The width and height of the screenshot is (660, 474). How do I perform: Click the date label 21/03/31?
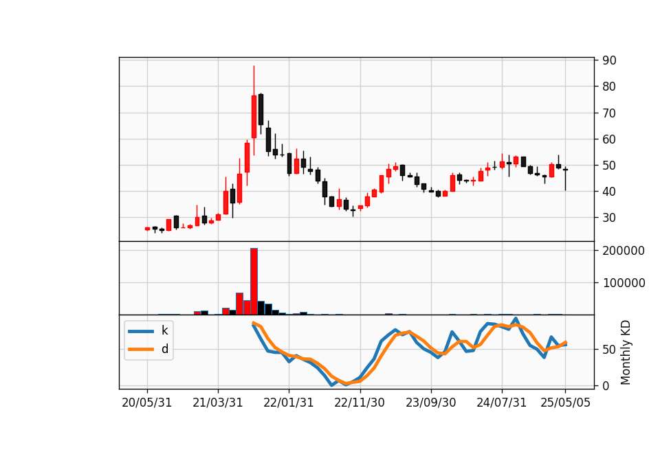click(218, 403)
